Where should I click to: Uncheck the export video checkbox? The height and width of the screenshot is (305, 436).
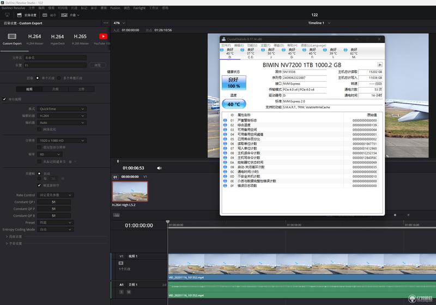(x=4, y=99)
